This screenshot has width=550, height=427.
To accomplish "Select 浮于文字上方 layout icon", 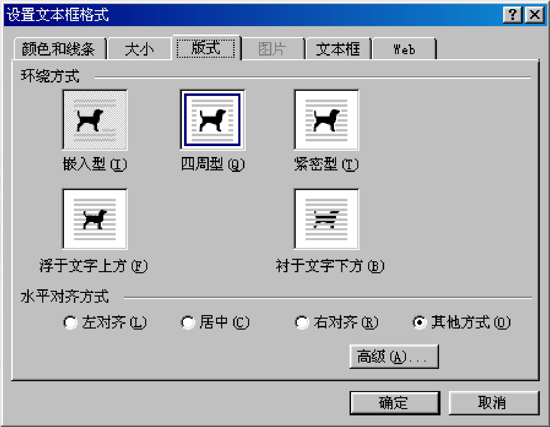I will 95,219.
